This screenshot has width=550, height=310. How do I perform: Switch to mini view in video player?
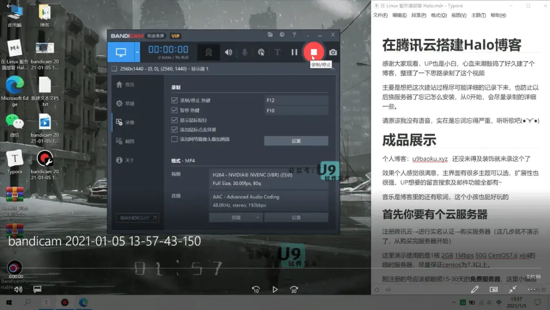point(493,290)
